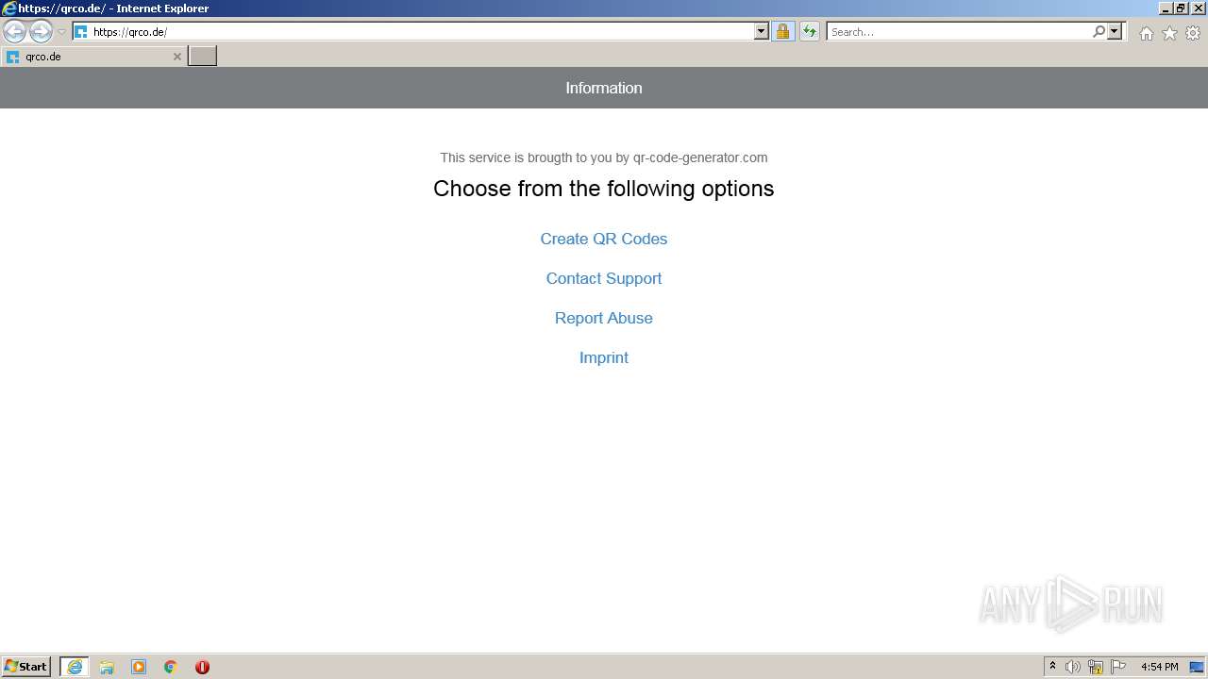Viewport: 1208px width, 679px height.
Task: Expand the search provider dropdown
Action: (1115, 31)
